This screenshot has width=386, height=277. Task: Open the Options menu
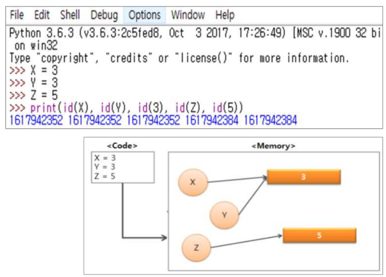(145, 16)
